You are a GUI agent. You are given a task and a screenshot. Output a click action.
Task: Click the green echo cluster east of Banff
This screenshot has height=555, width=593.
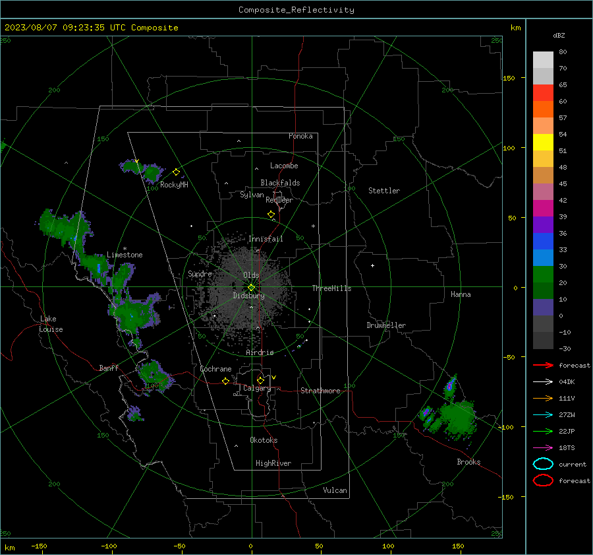click(x=154, y=375)
